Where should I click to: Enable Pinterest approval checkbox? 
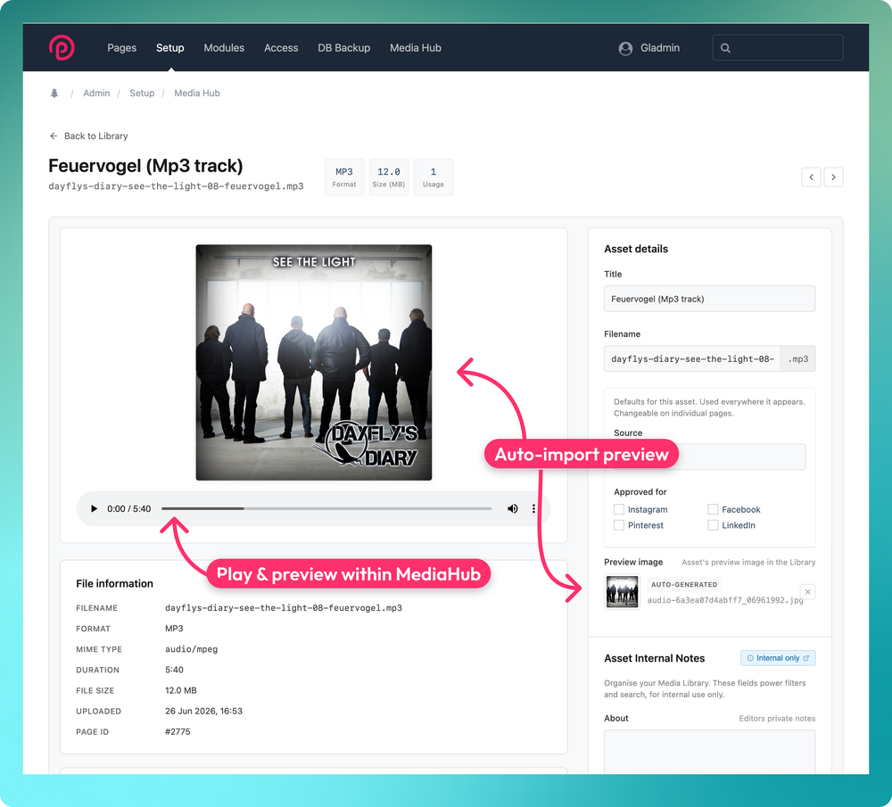(x=619, y=525)
